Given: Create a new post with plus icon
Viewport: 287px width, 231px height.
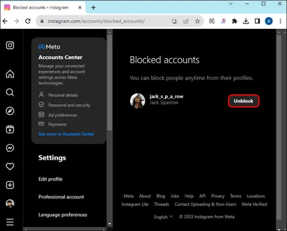Looking at the screenshot, I should (10, 185).
